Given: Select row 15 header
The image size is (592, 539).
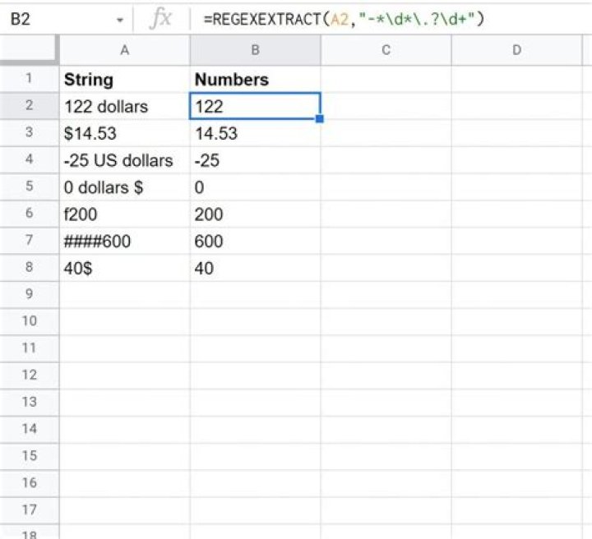Looking at the screenshot, I should 29,456.
